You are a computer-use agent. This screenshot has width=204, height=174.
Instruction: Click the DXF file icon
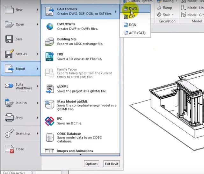point(126,17)
